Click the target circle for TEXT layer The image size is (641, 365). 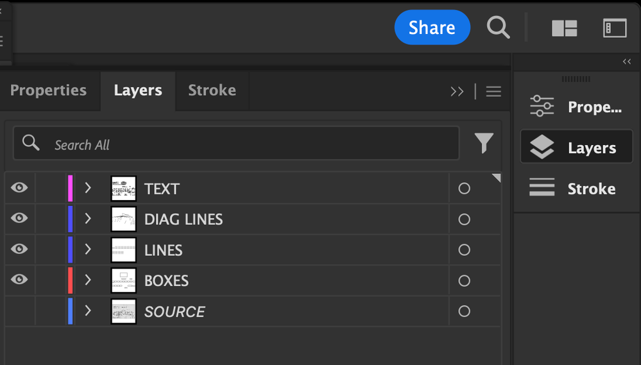(465, 189)
